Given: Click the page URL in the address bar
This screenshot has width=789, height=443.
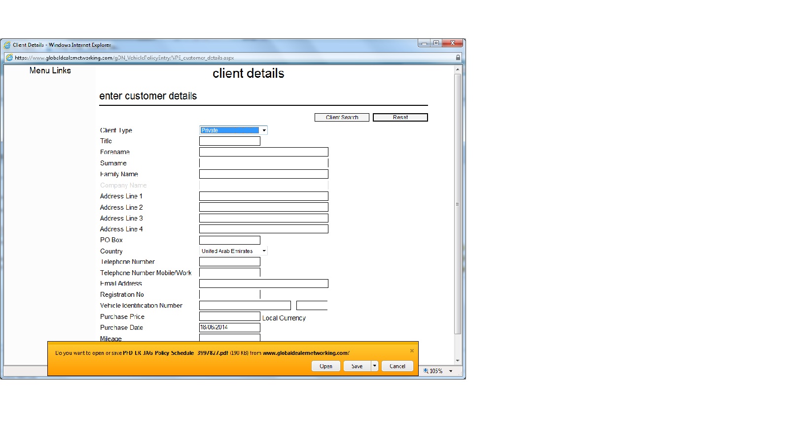Looking at the screenshot, I should pos(124,58).
